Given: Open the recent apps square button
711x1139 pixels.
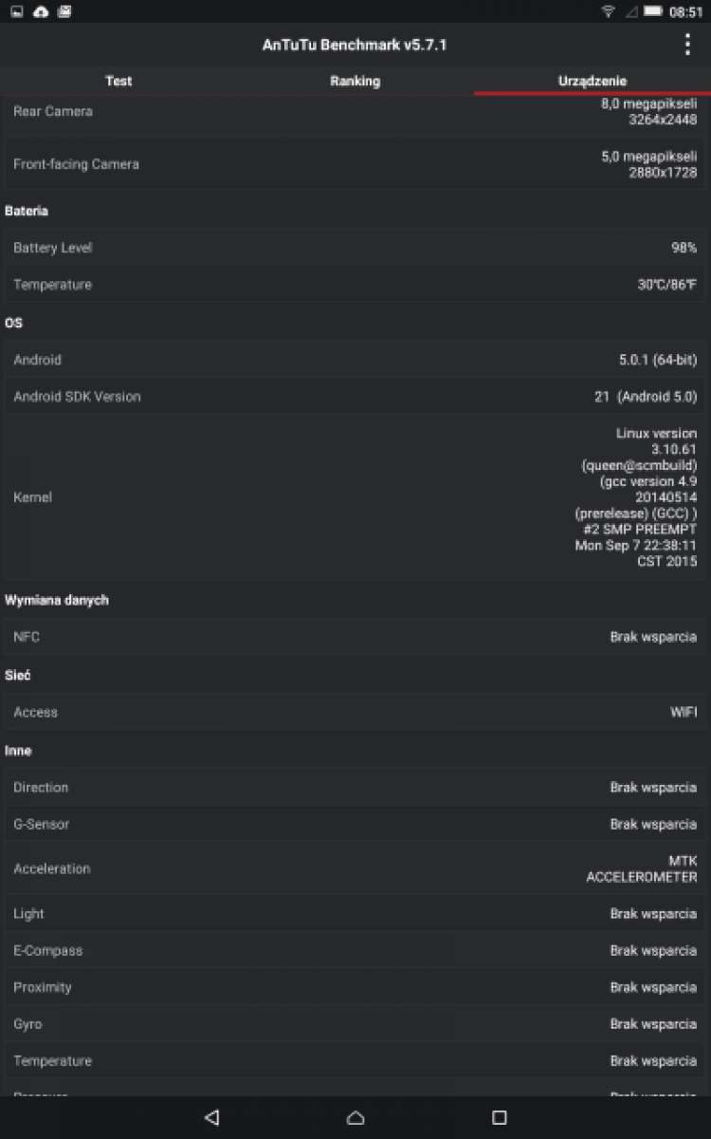Looking at the screenshot, I should (500, 1117).
